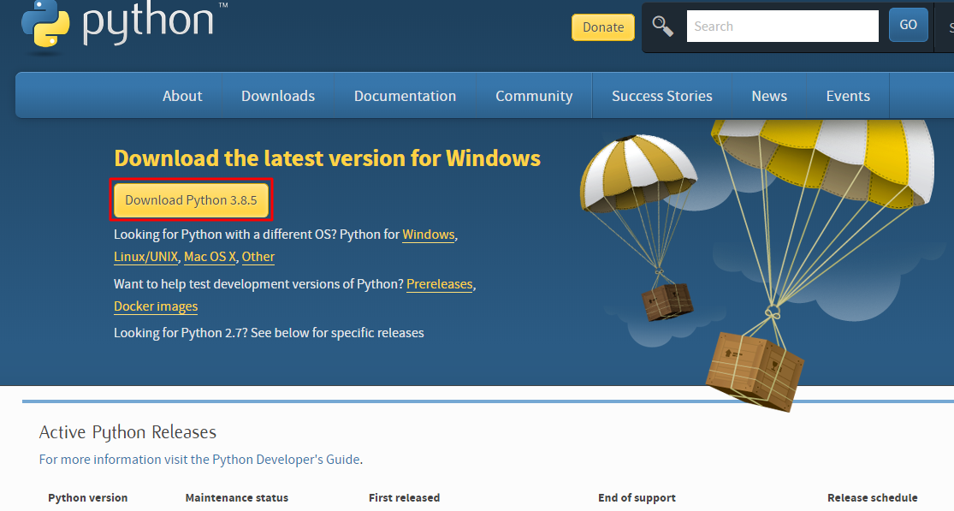
Task: Click 'Download the latest version for Windows' heading
Action: click(x=328, y=158)
